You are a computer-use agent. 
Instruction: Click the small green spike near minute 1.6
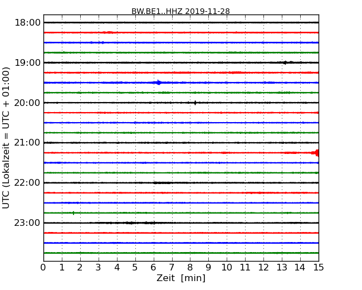tap(74, 212)
